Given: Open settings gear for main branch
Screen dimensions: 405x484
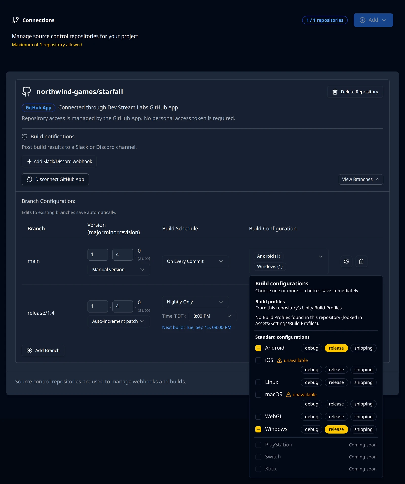Looking at the screenshot, I should 346,261.
